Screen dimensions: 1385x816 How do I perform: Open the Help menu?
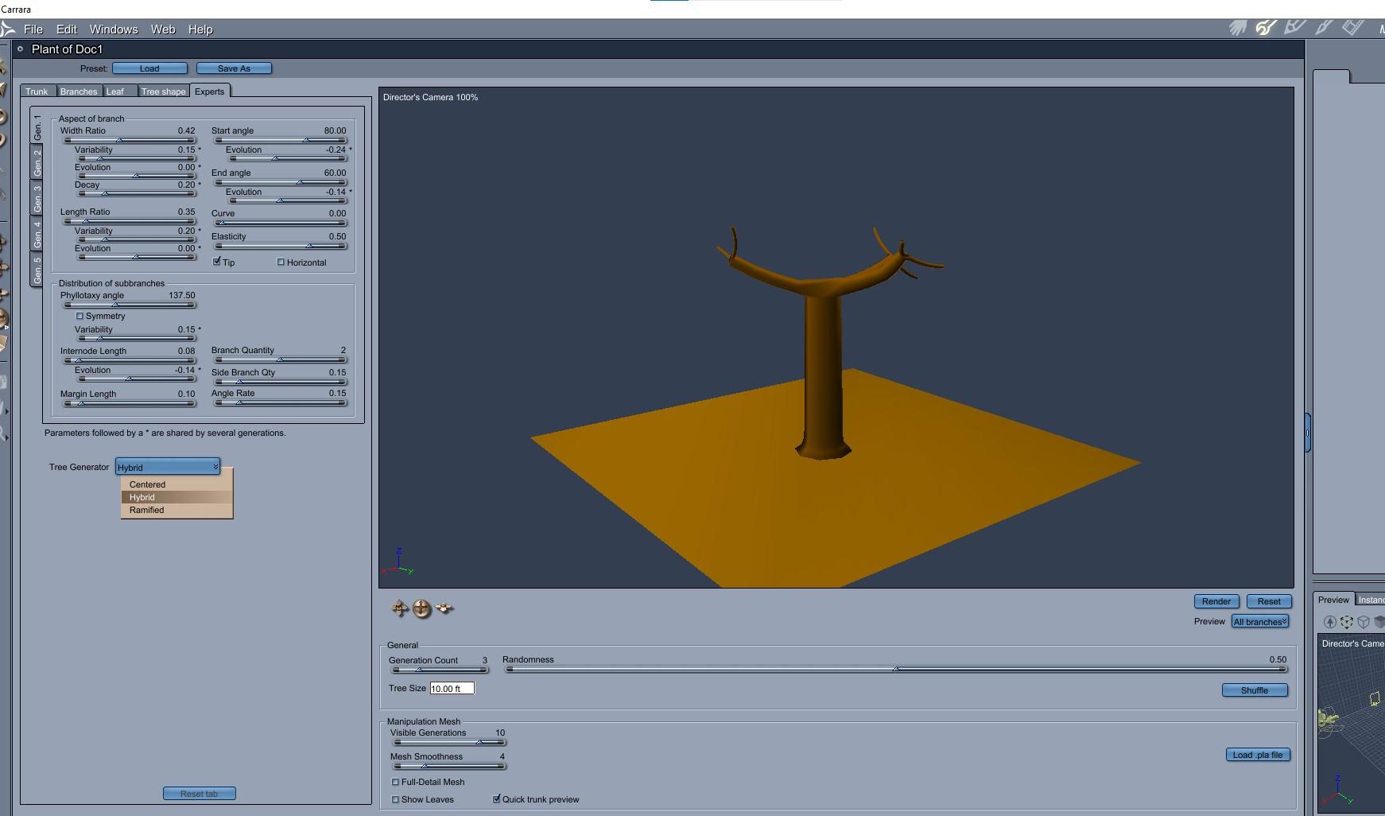coord(200,29)
